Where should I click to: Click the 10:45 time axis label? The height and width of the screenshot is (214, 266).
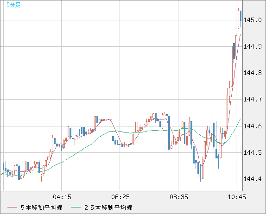tap(237, 197)
